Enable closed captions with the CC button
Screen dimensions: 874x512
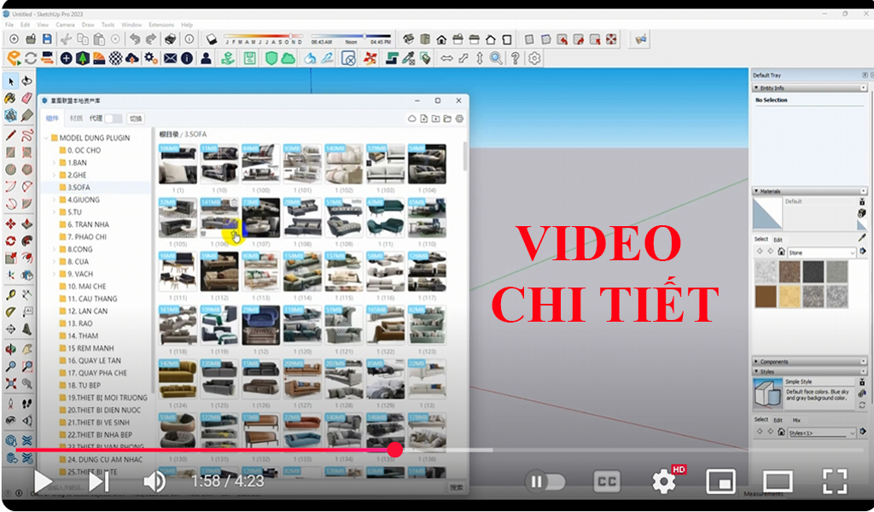(606, 481)
